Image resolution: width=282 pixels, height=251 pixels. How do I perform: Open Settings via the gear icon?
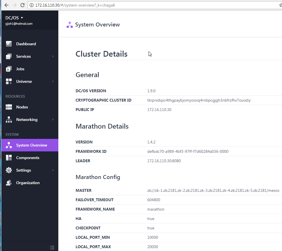pyautogui.click(x=9, y=170)
